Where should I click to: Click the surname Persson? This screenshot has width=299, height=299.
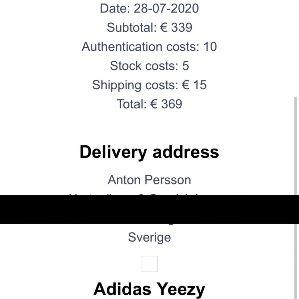[168, 180]
